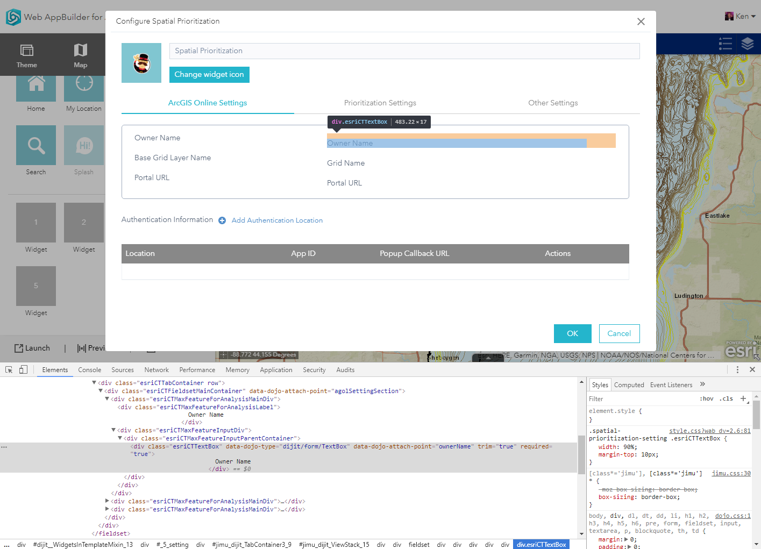761x549 pixels.
Task: Switch to the DevTools Console tab
Action: click(x=90, y=370)
